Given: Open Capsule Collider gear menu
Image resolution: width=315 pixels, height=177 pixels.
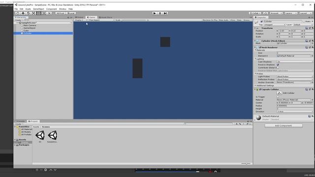Looking at the screenshot, I should pos(313,89).
